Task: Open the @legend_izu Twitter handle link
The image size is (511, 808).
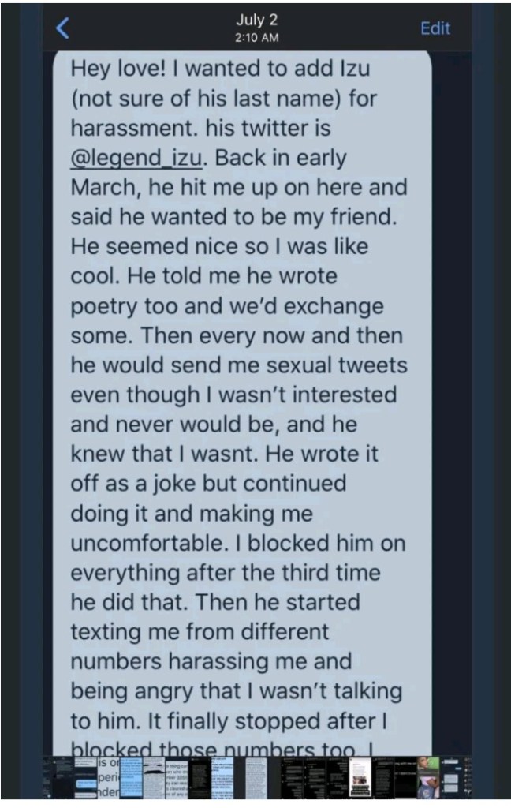Action: click(x=137, y=157)
